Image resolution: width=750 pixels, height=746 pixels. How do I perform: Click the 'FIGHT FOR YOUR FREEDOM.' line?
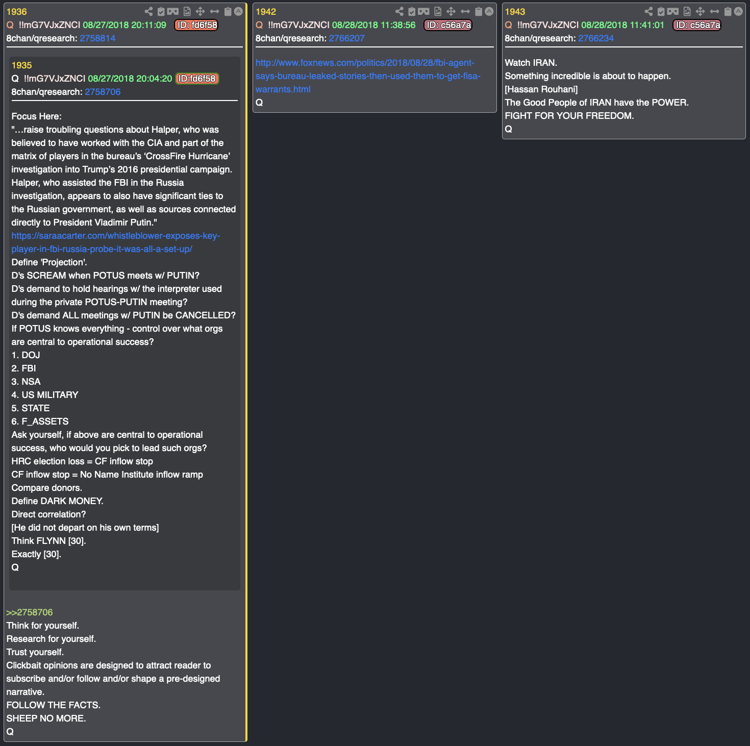pos(569,116)
